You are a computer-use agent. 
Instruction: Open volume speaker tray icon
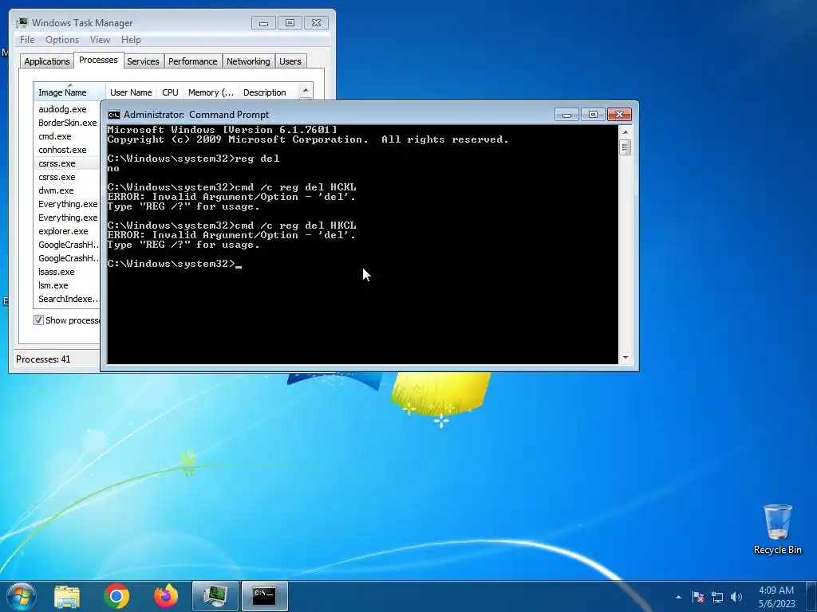tap(736, 597)
